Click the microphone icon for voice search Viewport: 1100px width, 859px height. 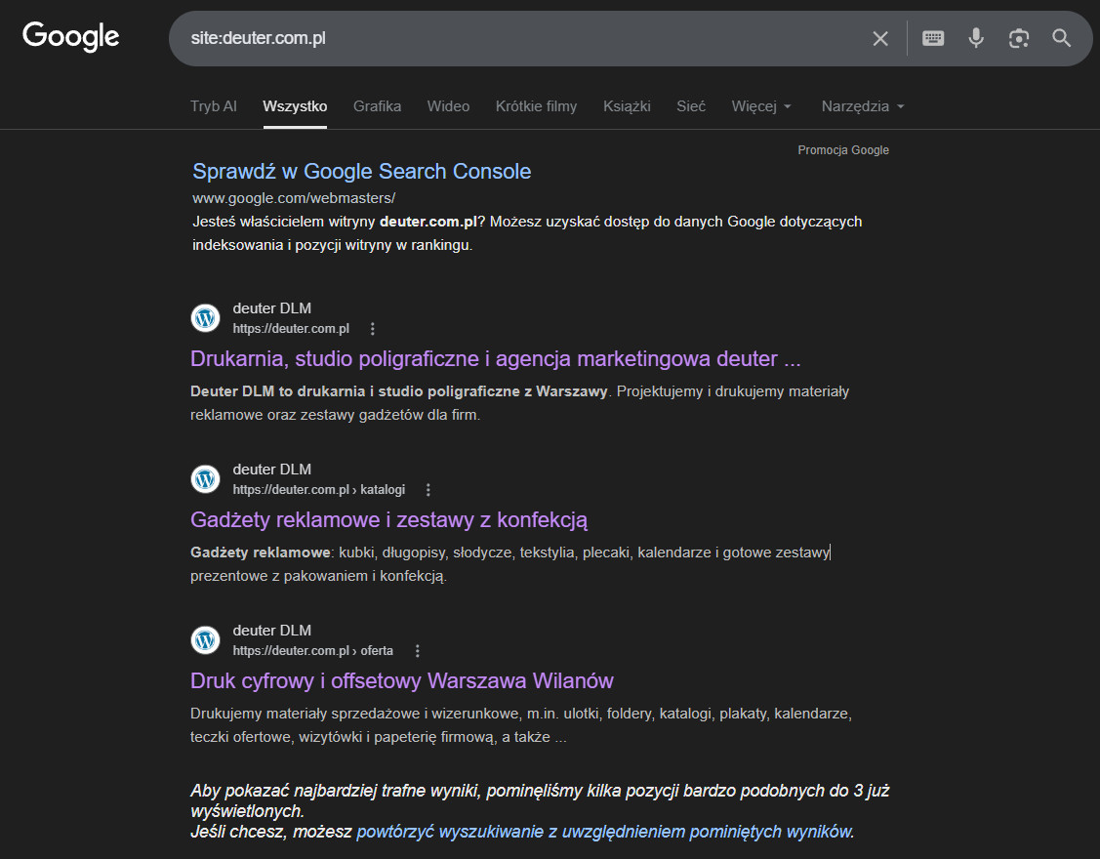pyautogui.click(x=975, y=38)
